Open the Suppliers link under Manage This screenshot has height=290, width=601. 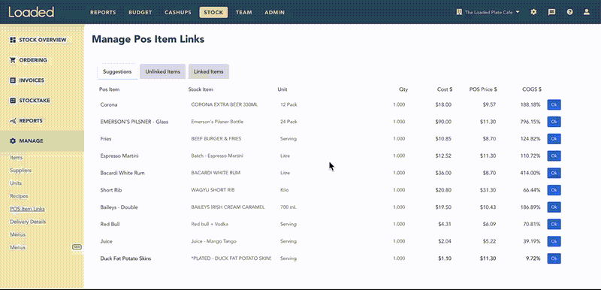coord(21,171)
